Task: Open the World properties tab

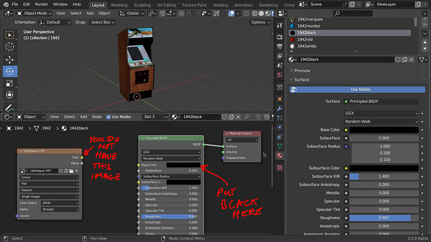Action: click(280, 75)
